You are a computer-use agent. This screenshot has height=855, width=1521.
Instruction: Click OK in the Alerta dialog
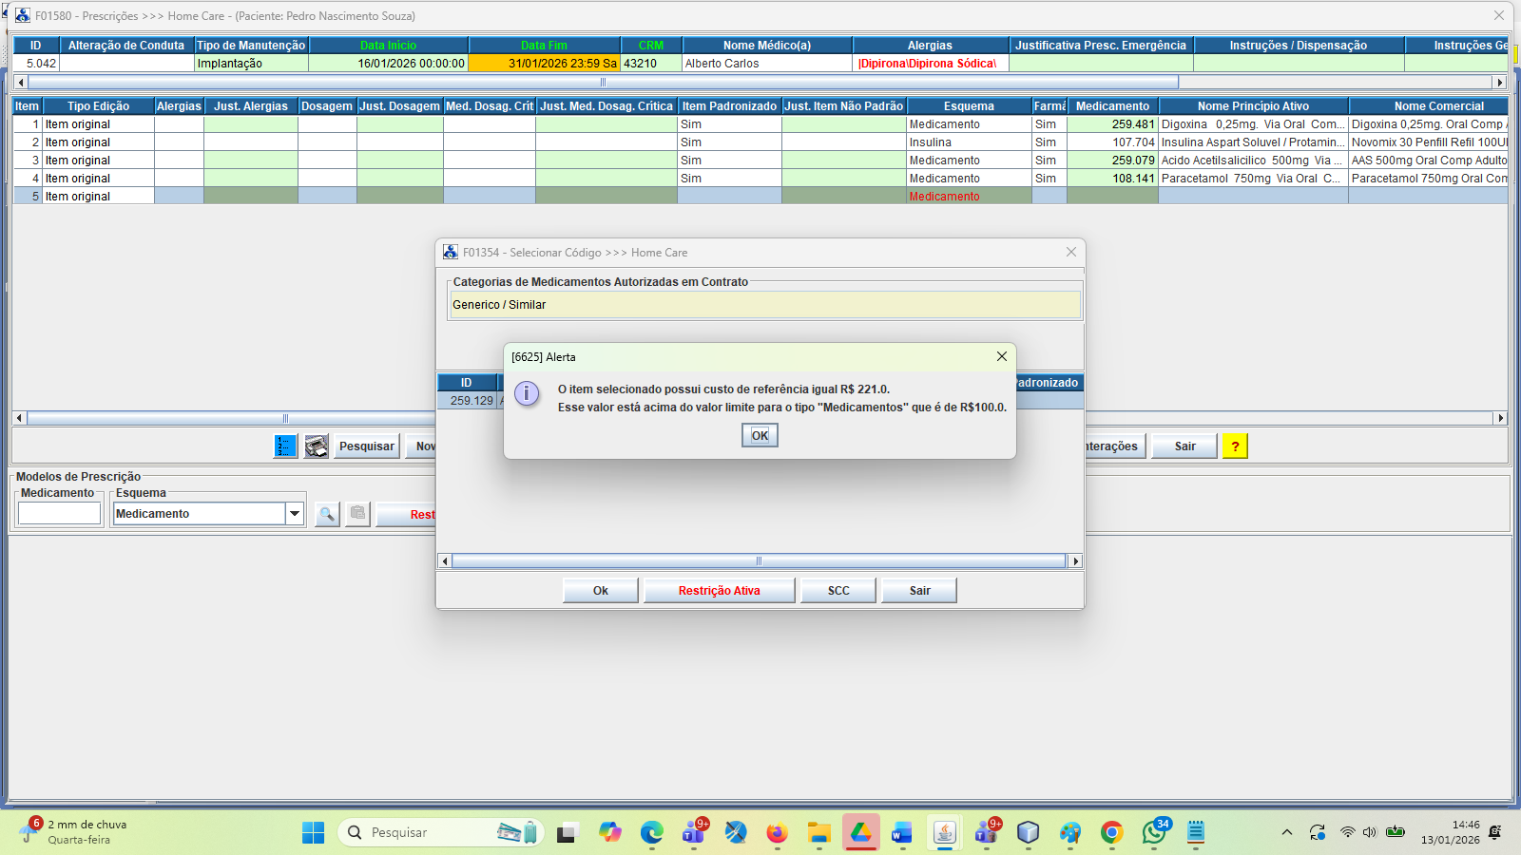(760, 435)
